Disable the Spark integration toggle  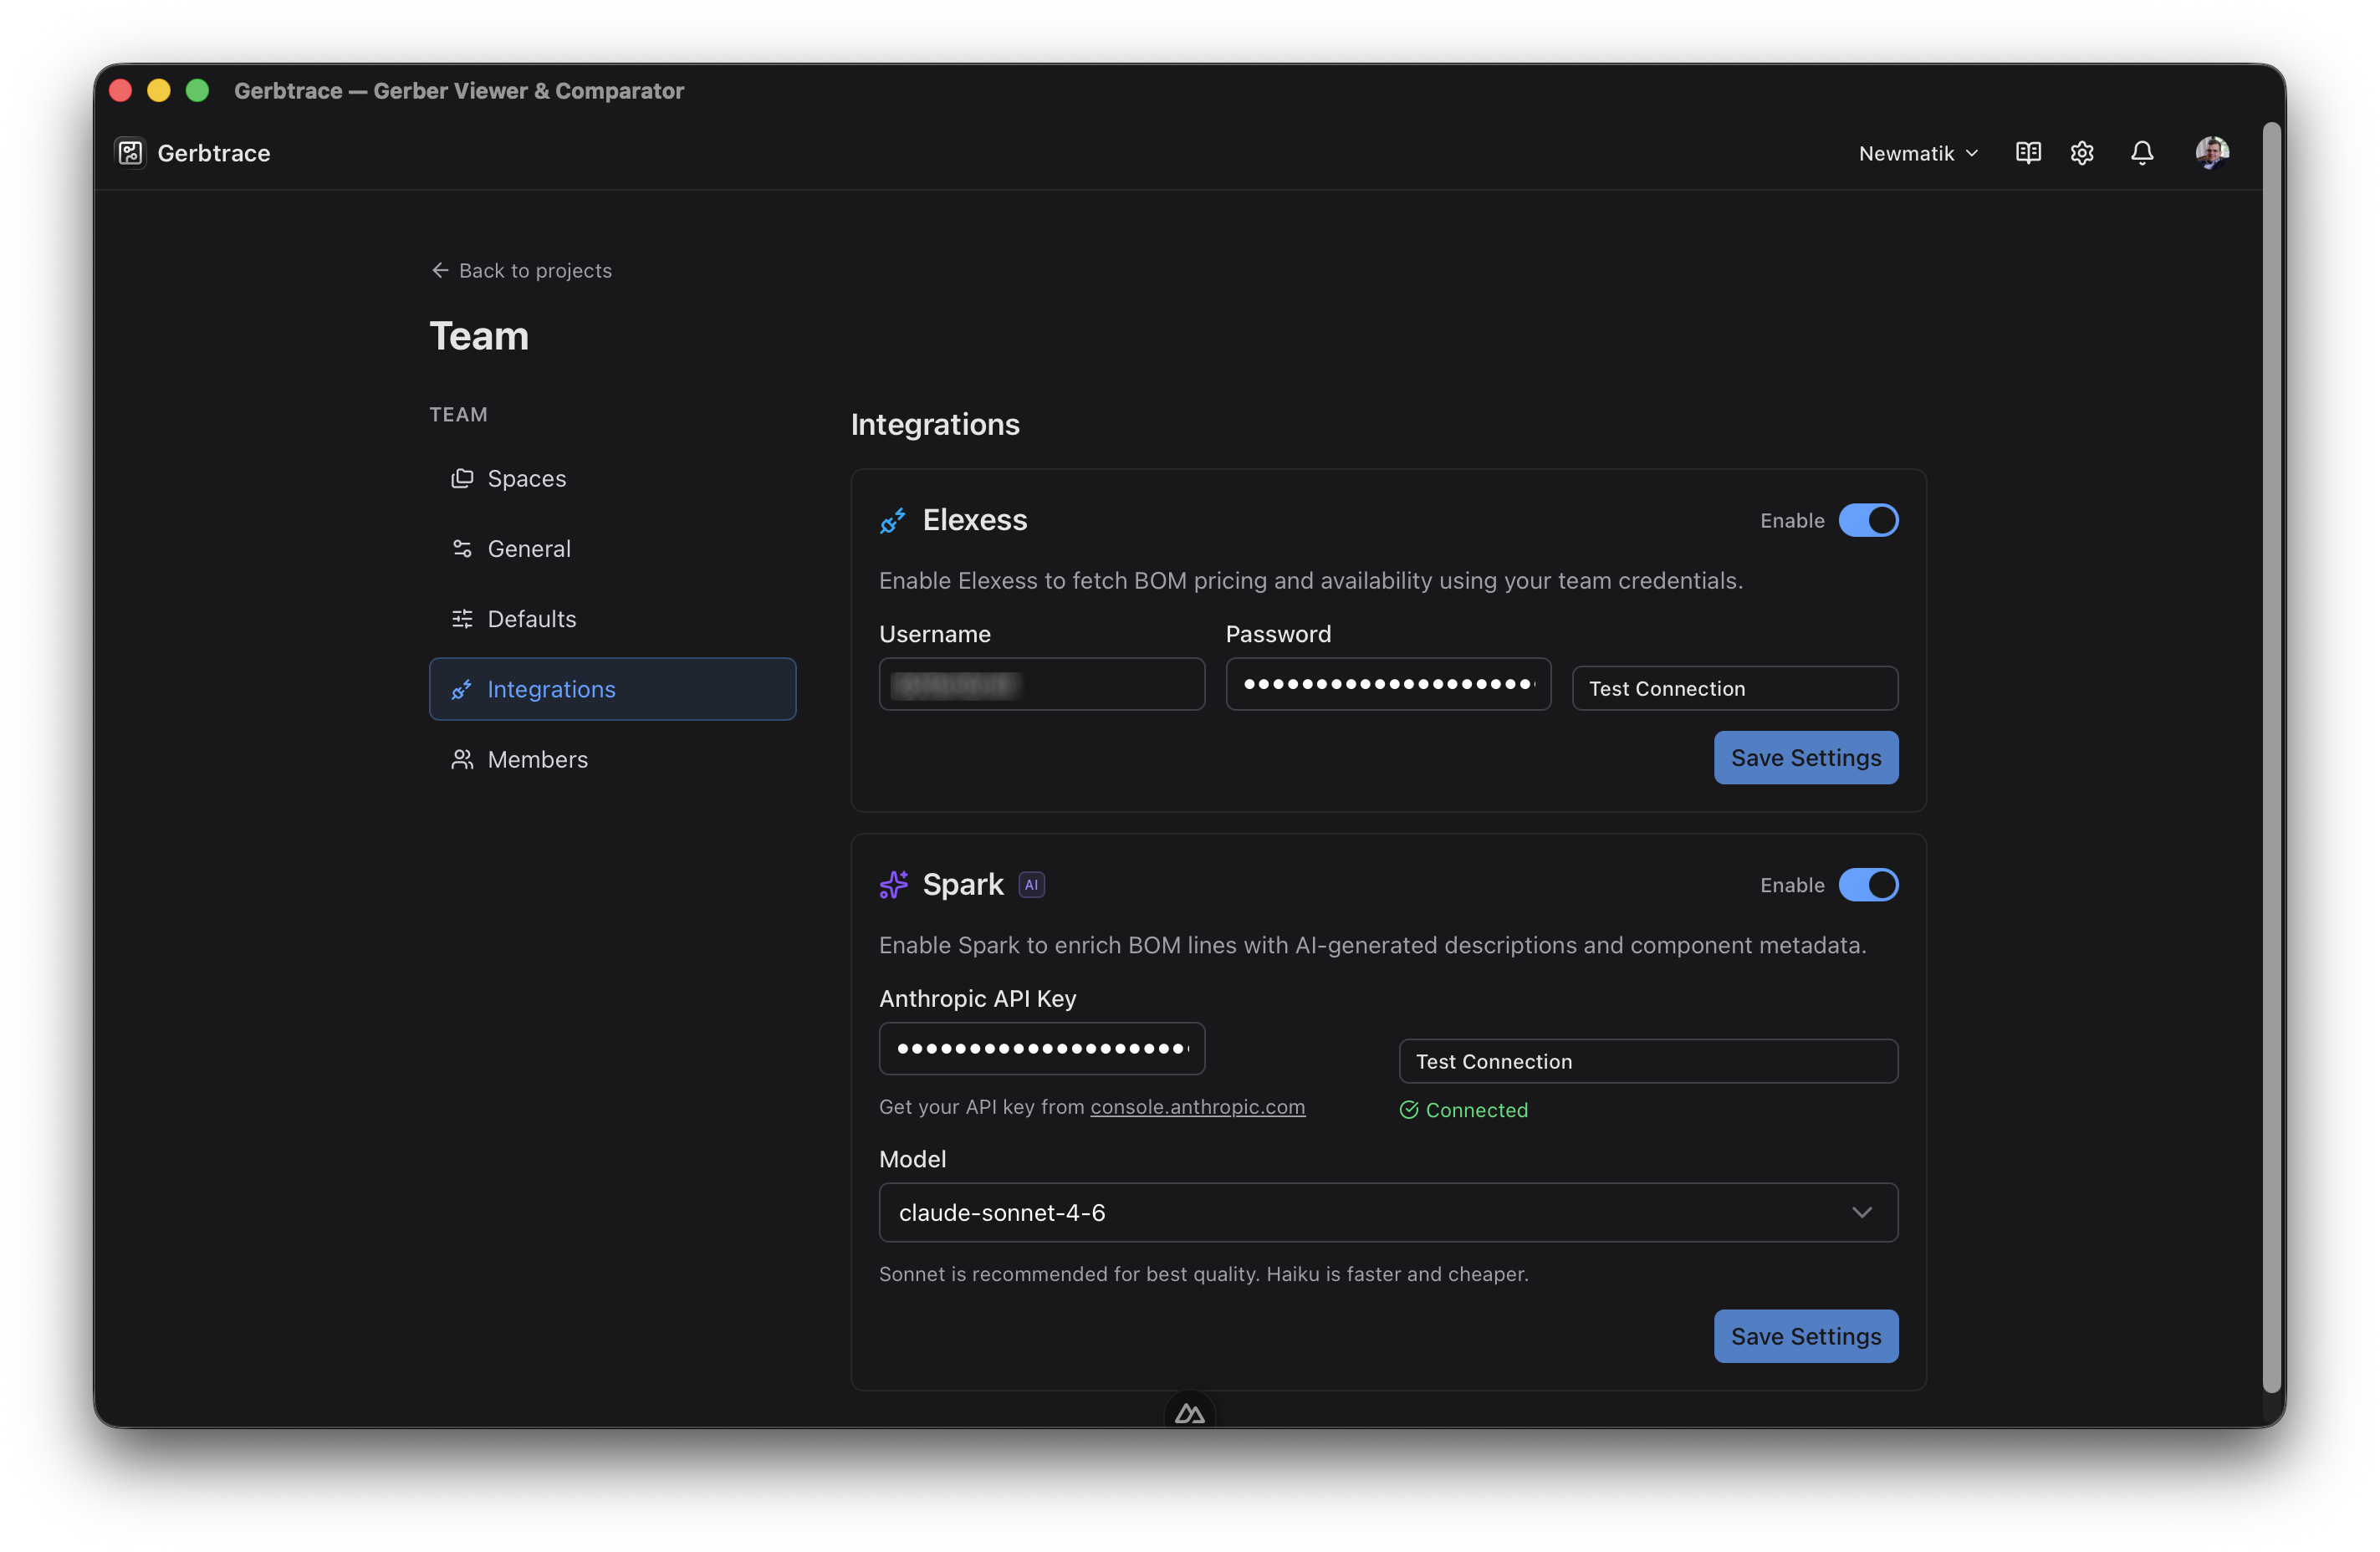point(1868,884)
